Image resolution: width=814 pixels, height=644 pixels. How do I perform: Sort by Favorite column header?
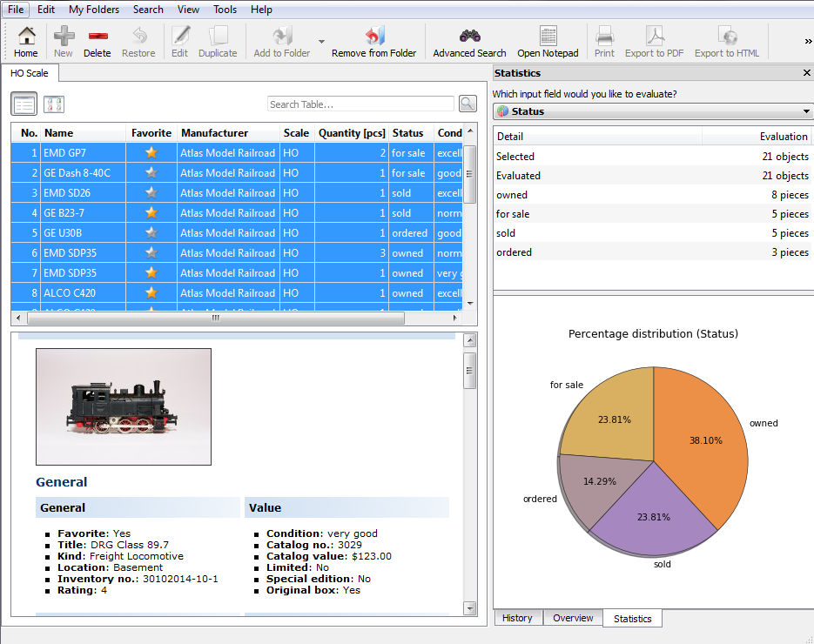click(151, 133)
